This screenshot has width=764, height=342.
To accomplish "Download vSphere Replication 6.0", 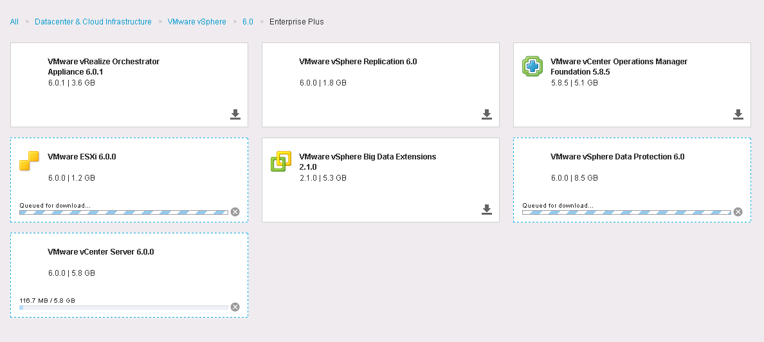I will tap(487, 114).
